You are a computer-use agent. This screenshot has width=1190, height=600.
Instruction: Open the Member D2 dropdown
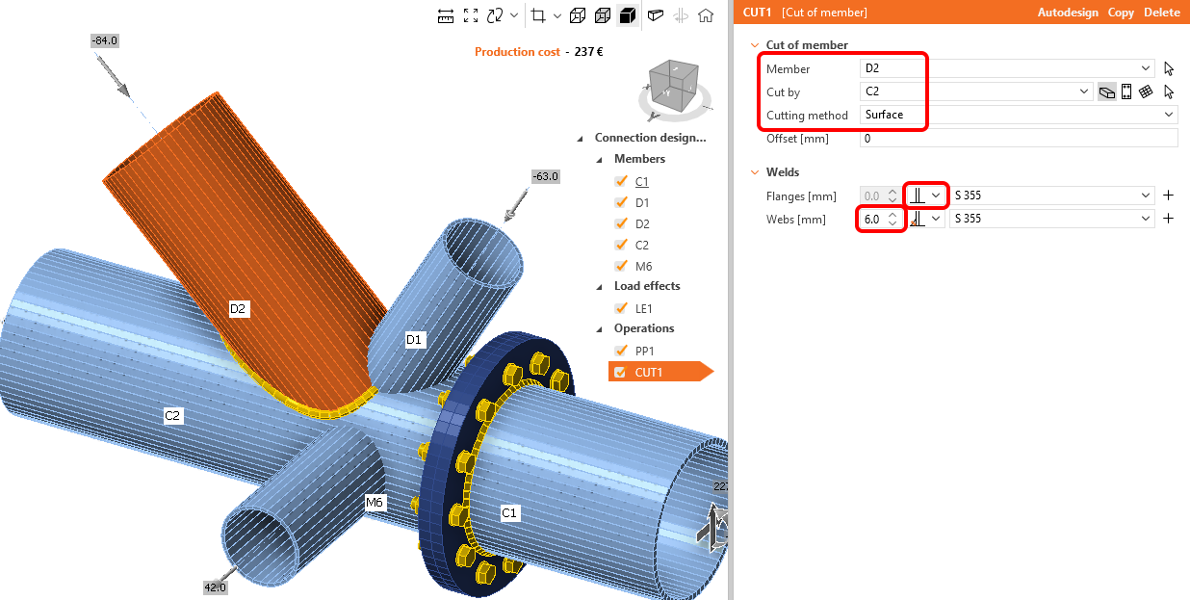tap(1145, 68)
